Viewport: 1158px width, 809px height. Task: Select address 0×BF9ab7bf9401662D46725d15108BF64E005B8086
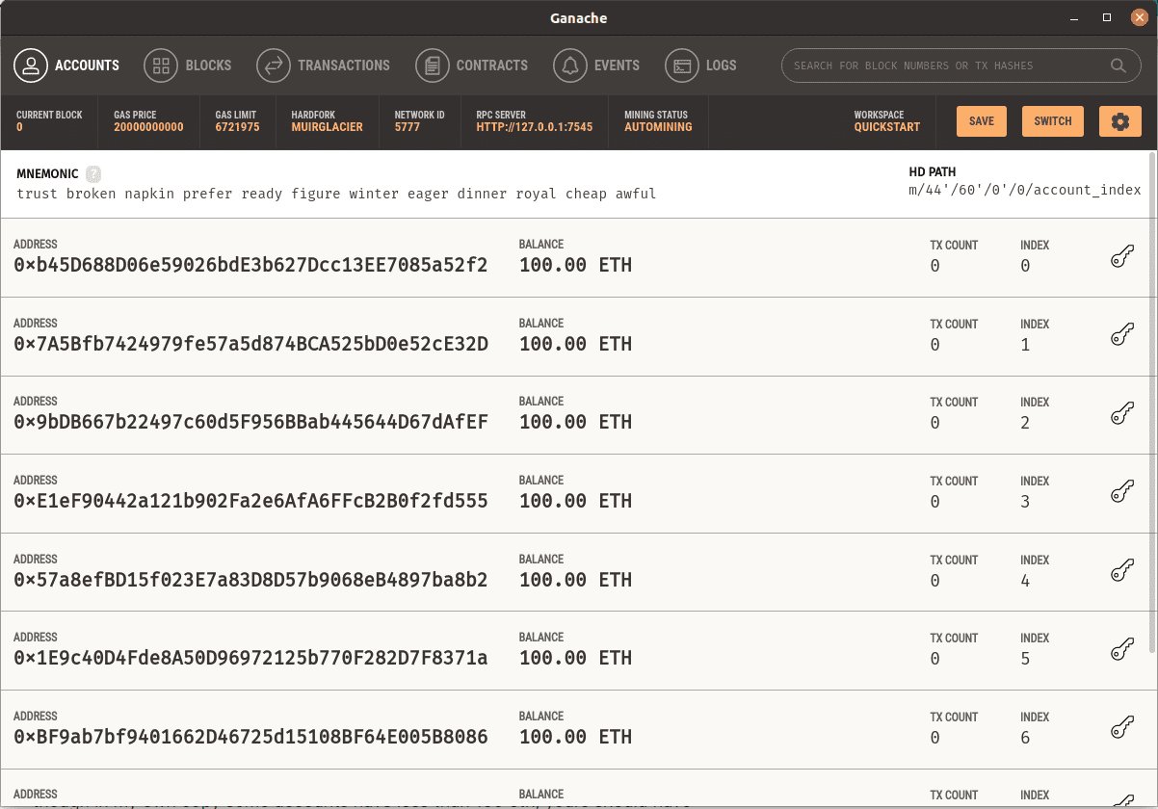(250, 737)
